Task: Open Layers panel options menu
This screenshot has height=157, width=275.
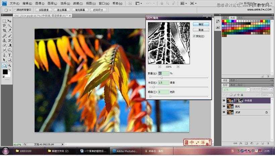Action: pos(272,85)
